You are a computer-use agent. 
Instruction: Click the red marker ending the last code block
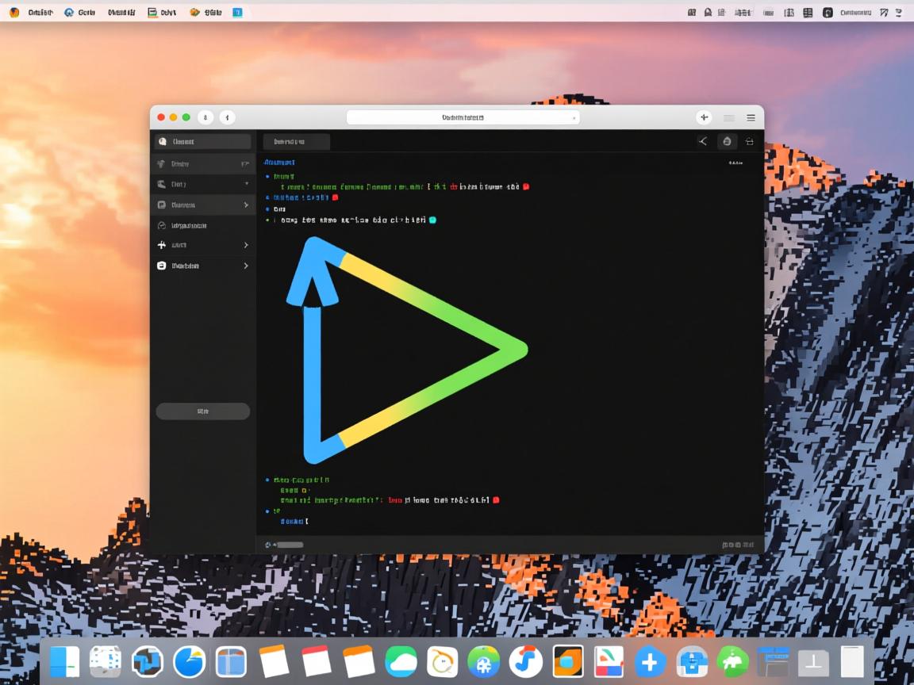(496, 500)
